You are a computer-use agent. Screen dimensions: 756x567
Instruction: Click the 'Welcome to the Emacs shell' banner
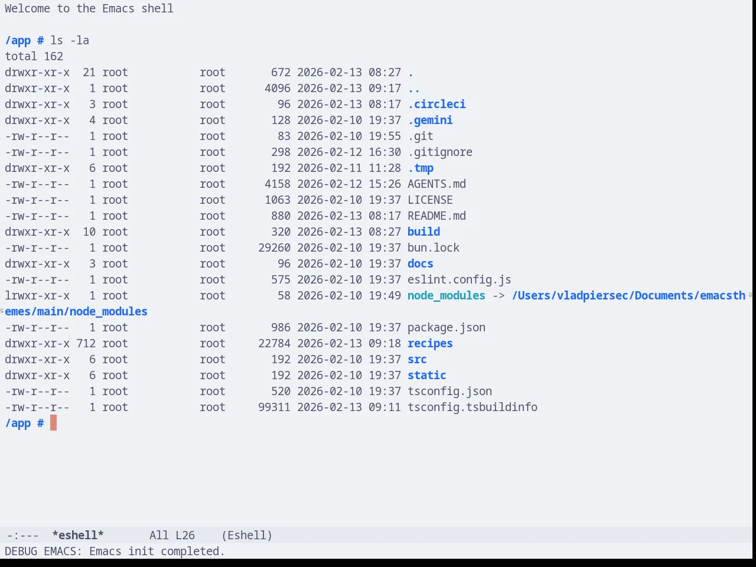click(x=89, y=8)
